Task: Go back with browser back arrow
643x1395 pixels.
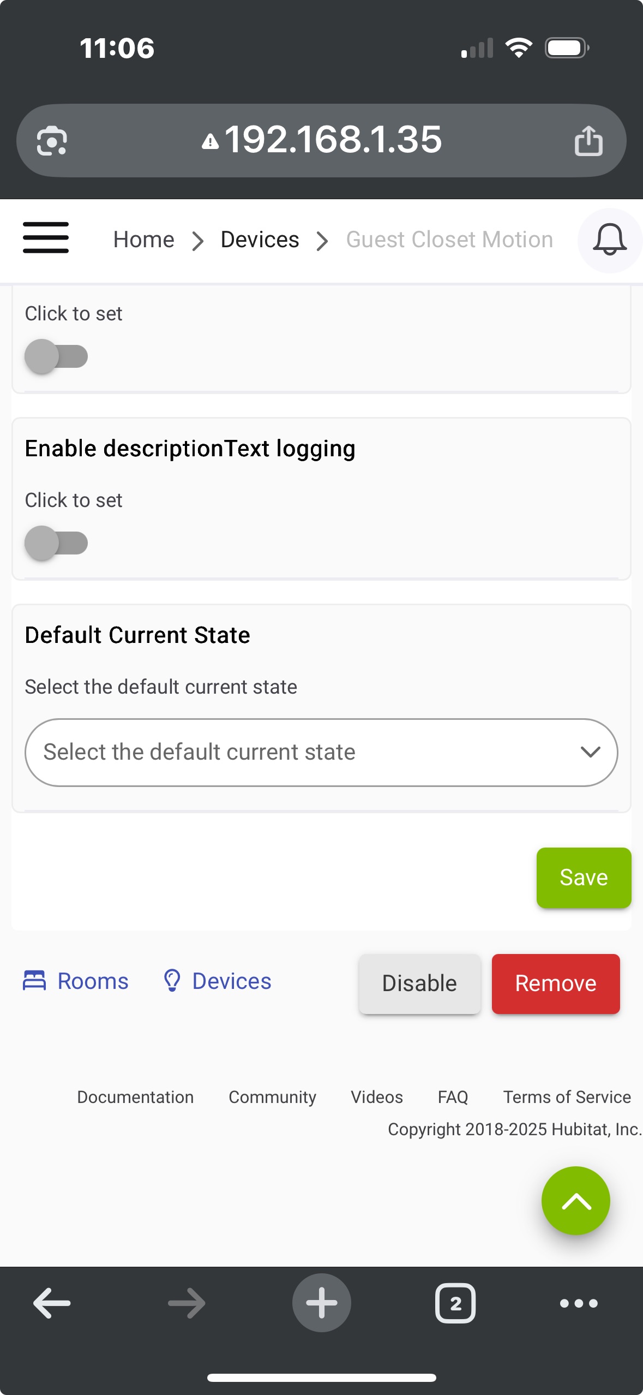Action: coord(52,1303)
